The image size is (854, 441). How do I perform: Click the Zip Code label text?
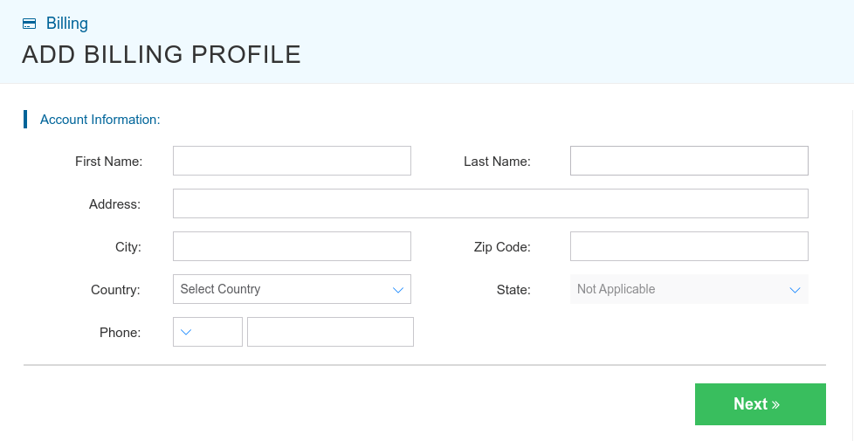(502, 247)
